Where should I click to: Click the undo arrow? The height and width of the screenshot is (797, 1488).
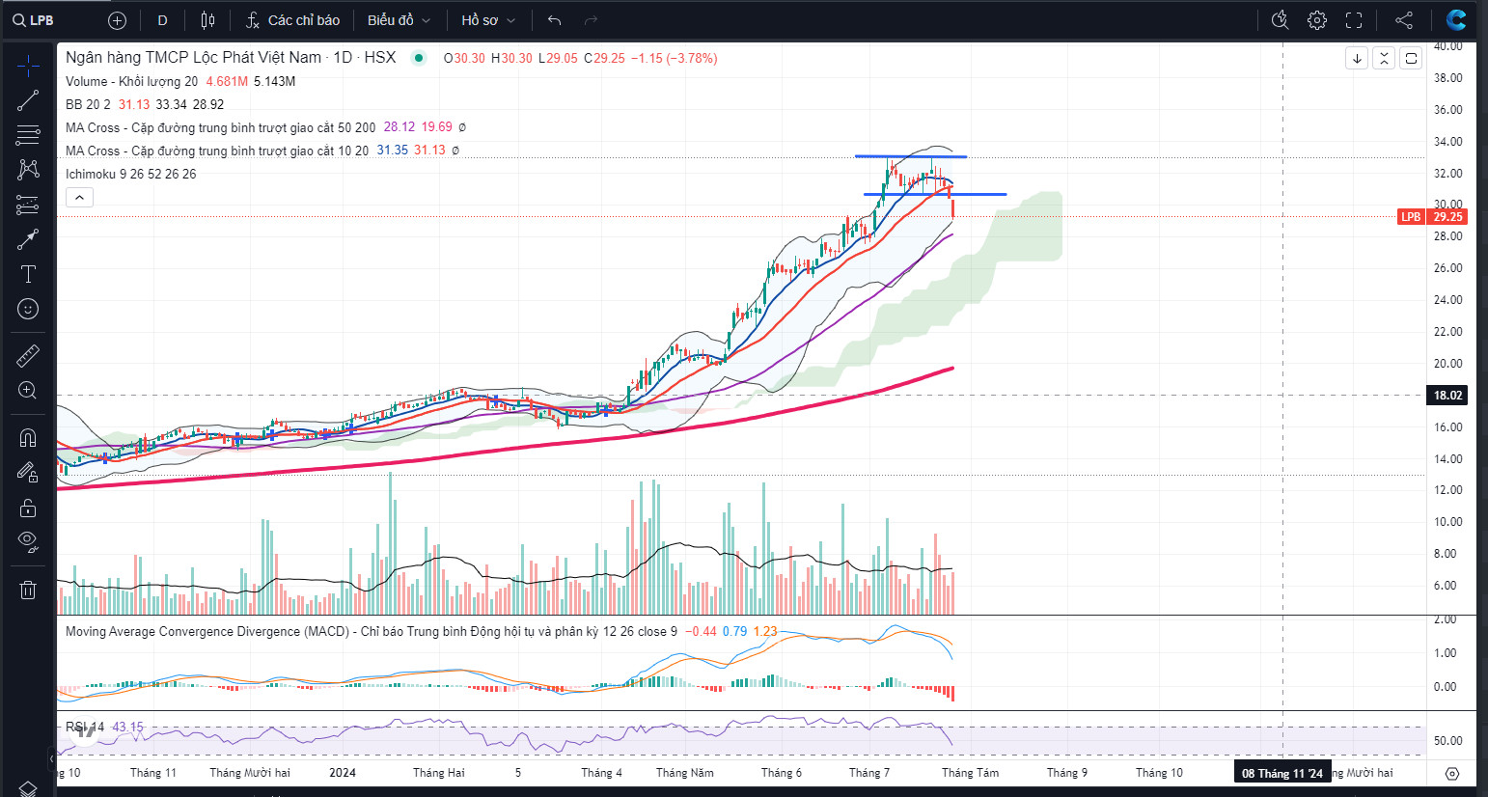pos(554,20)
